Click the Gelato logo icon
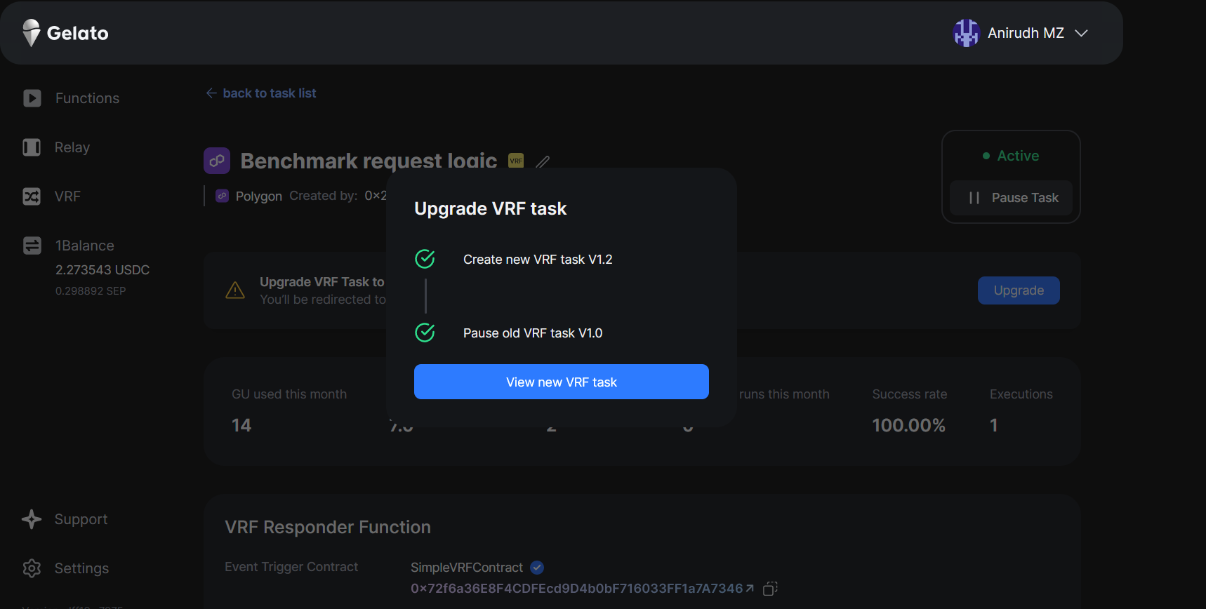 click(x=32, y=32)
